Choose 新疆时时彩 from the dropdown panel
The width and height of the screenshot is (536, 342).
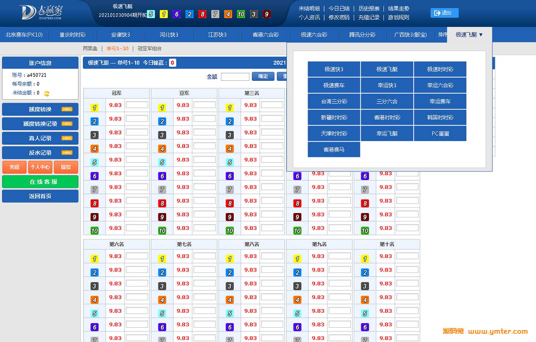coord(334,117)
